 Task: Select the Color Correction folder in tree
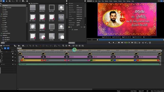8,8
